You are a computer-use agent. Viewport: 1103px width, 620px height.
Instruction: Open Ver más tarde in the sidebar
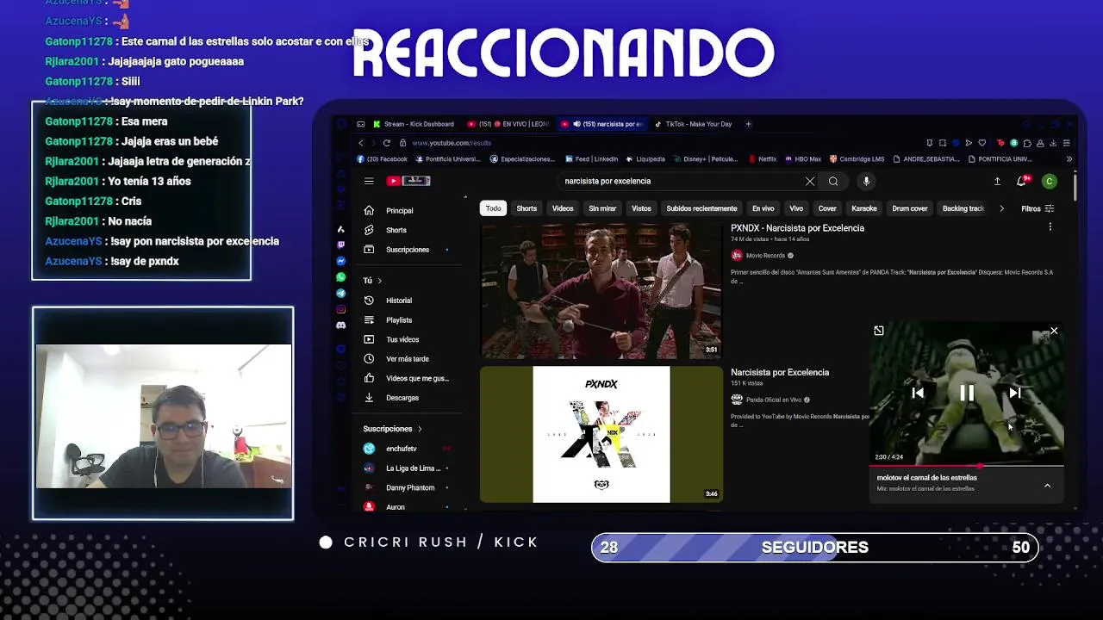tap(408, 359)
